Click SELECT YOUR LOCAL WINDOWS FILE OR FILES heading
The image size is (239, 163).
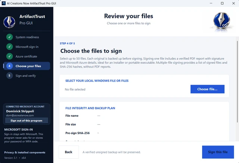97,81
